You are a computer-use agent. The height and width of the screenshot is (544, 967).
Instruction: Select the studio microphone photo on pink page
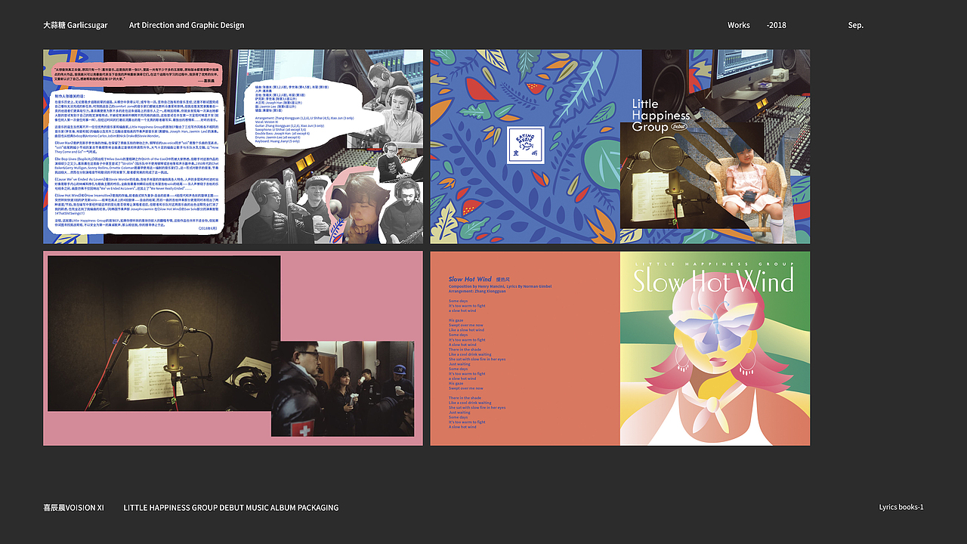point(164,333)
